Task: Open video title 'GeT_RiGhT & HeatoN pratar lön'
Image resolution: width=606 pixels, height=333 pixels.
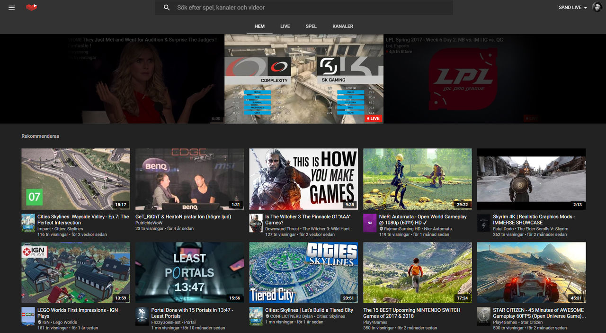Action: pos(183,216)
